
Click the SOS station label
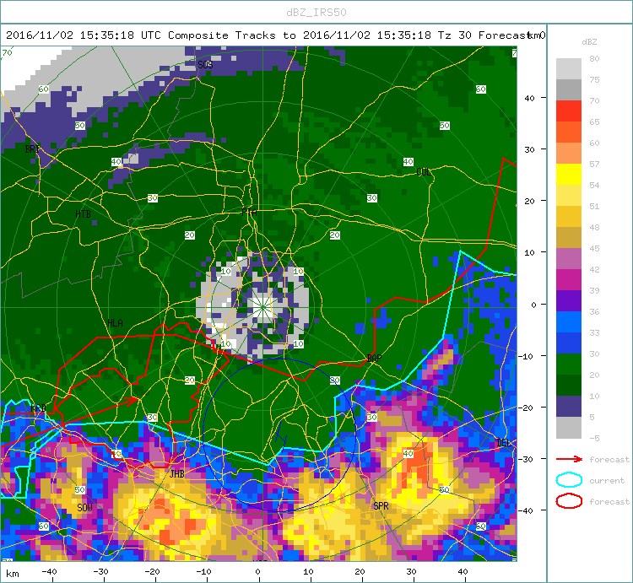tap(205, 65)
